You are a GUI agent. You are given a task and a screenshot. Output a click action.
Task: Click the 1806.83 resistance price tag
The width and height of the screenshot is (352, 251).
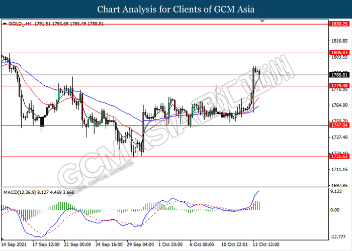(x=339, y=52)
